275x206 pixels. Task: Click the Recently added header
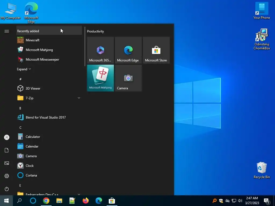(49, 31)
